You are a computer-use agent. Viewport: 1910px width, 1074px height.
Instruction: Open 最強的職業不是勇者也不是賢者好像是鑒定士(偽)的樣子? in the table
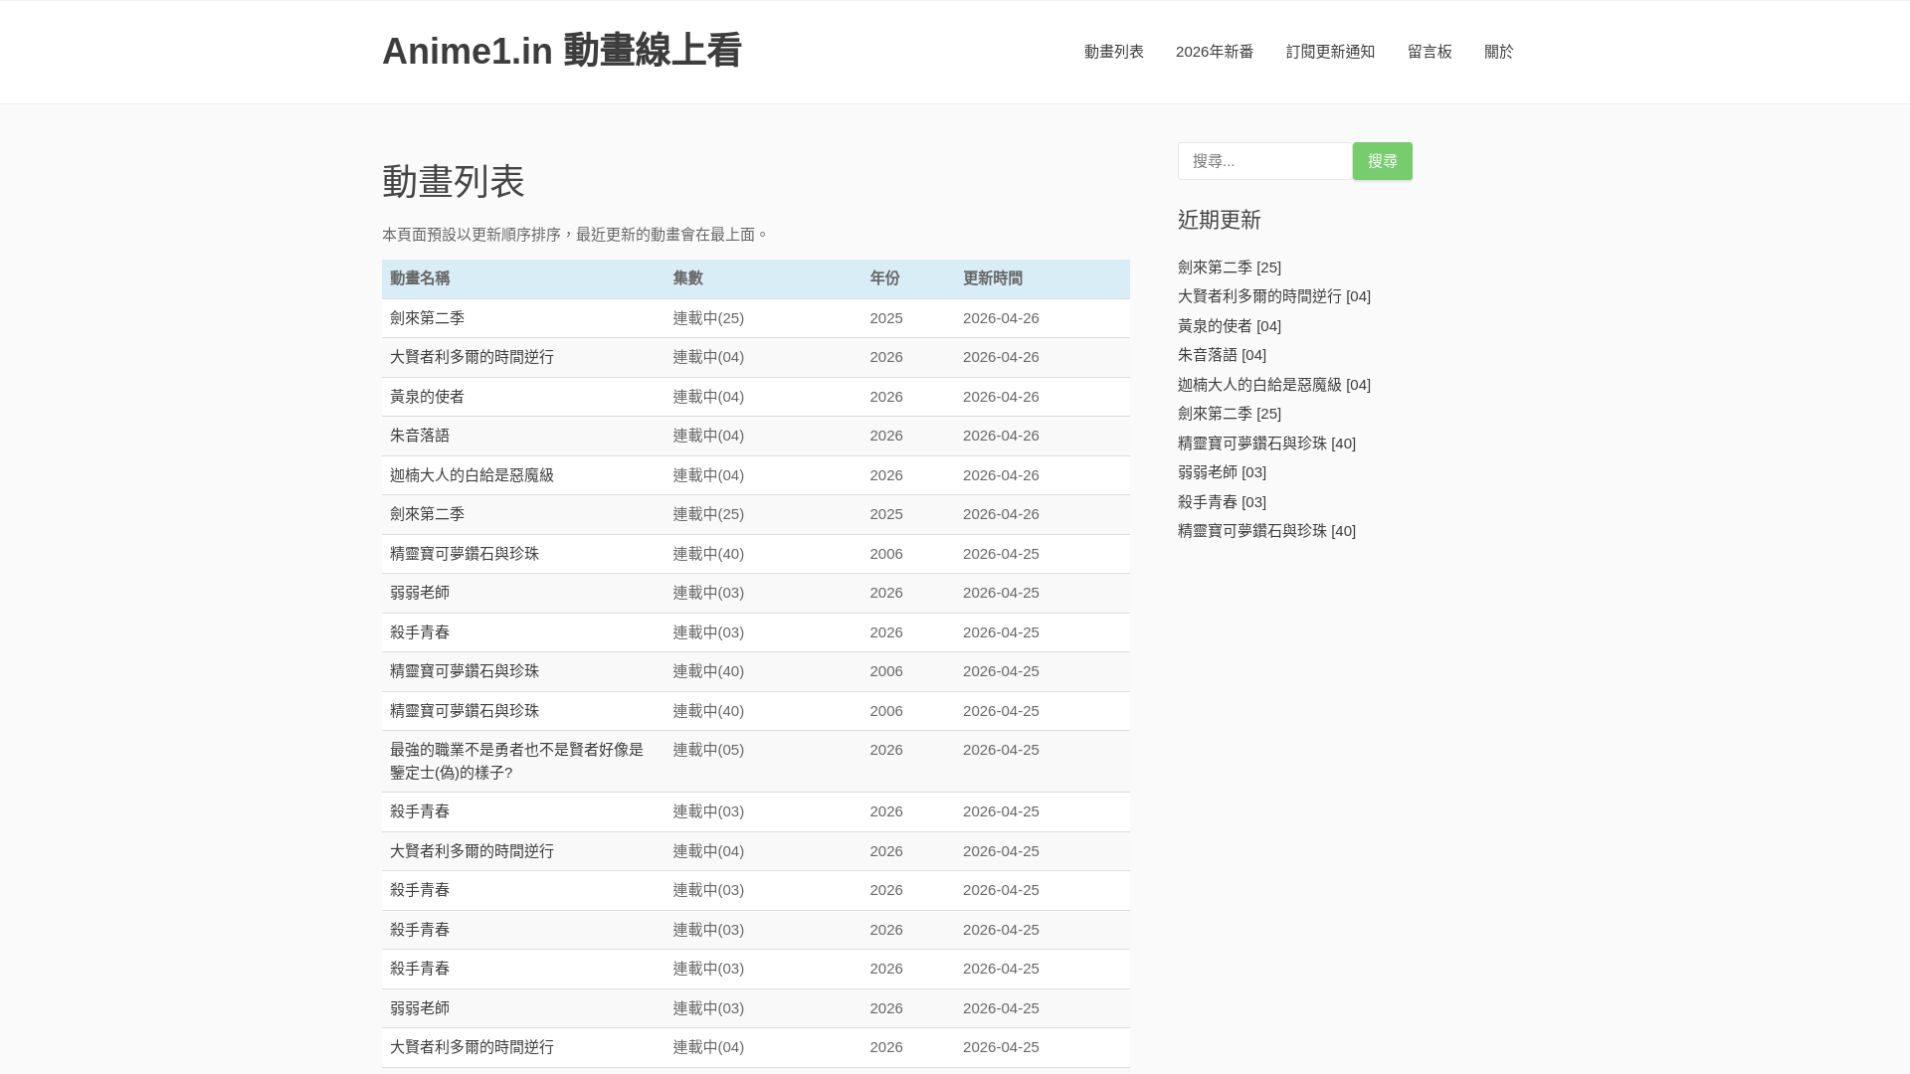[516, 761]
